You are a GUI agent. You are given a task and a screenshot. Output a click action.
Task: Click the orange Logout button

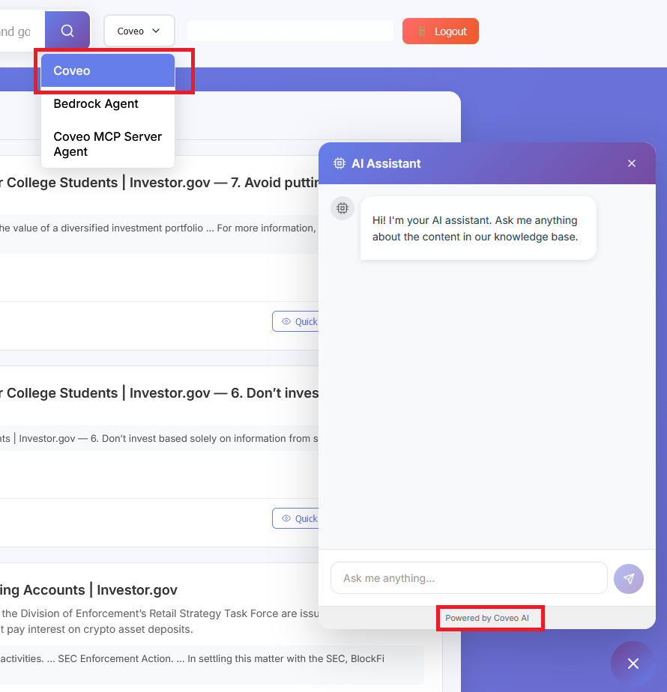(441, 31)
